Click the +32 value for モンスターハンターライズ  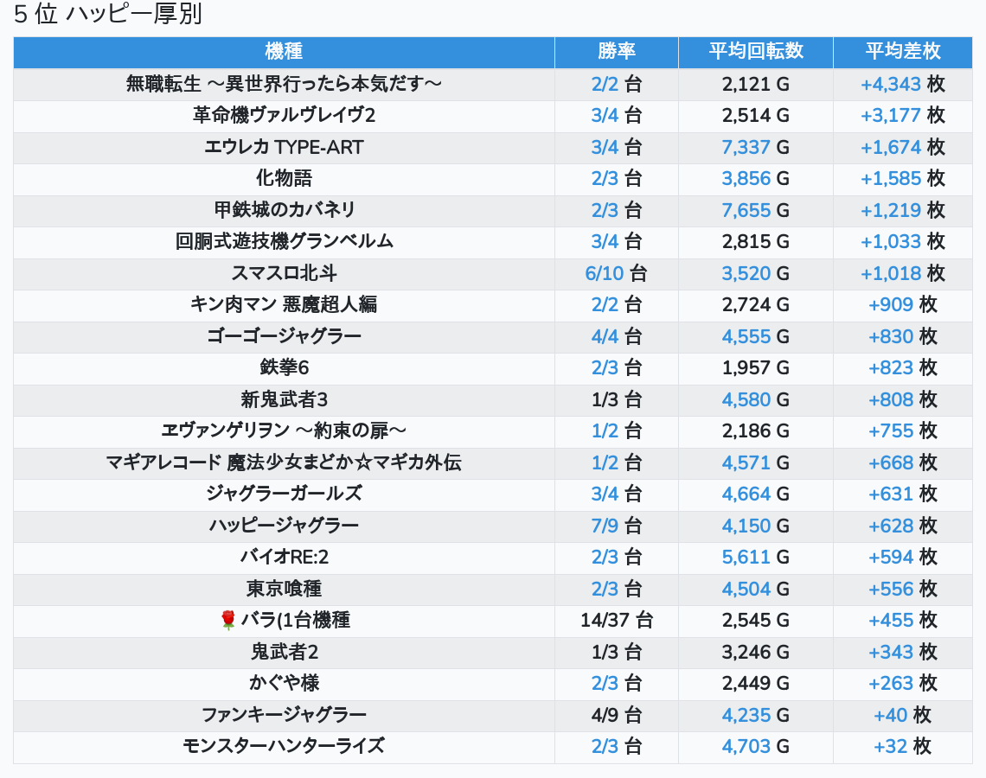tap(890, 747)
